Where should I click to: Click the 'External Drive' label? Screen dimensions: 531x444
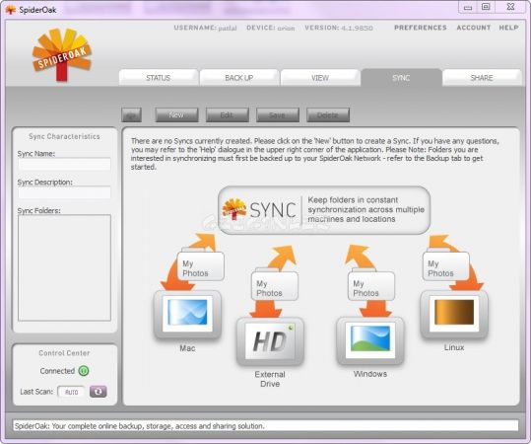point(270,379)
